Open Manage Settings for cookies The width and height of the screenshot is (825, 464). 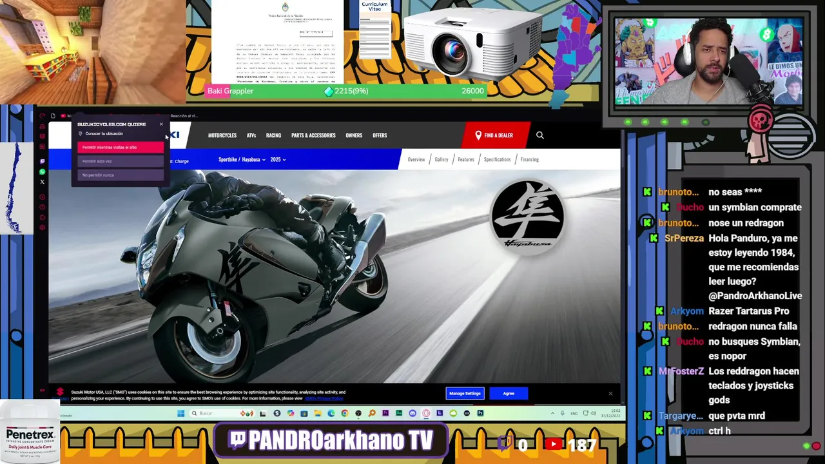(x=465, y=393)
